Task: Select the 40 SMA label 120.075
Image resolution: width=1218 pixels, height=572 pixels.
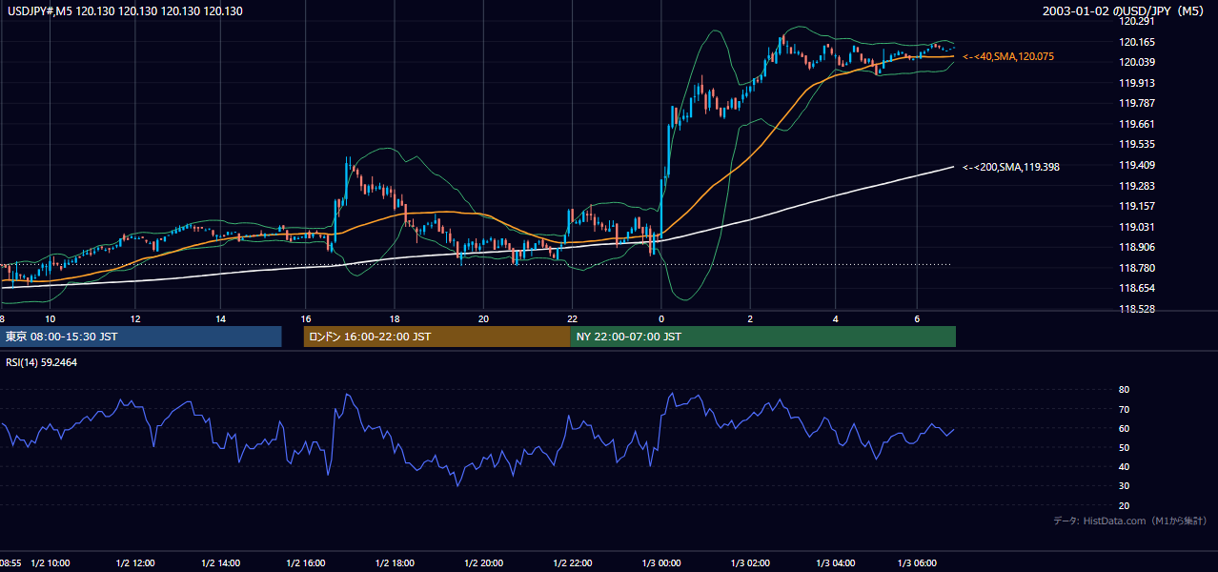Action: pyautogui.click(x=1008, y=57)
